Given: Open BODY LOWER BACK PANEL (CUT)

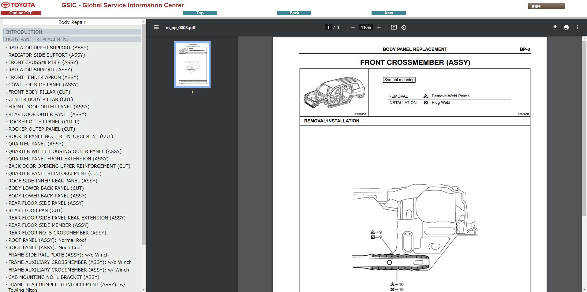Looking at the screenshot, I should coord(46,188).
